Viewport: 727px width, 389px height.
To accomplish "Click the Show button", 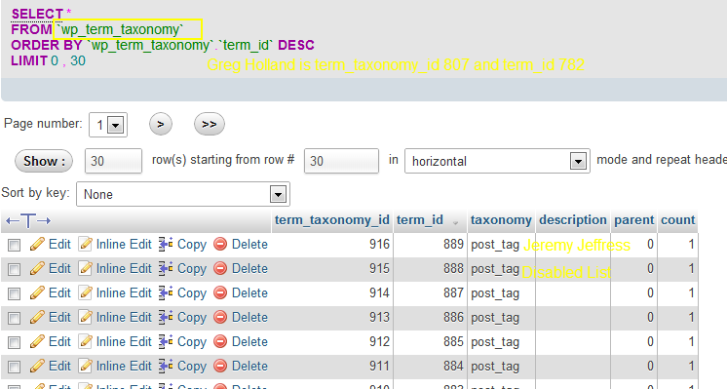I will [44, 161].
